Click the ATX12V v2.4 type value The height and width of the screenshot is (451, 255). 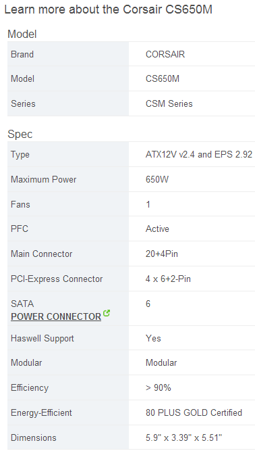coord(199,154)
